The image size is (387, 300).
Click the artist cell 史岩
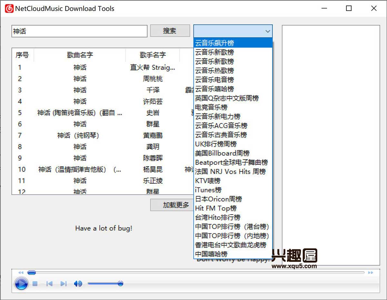point(153,113)
